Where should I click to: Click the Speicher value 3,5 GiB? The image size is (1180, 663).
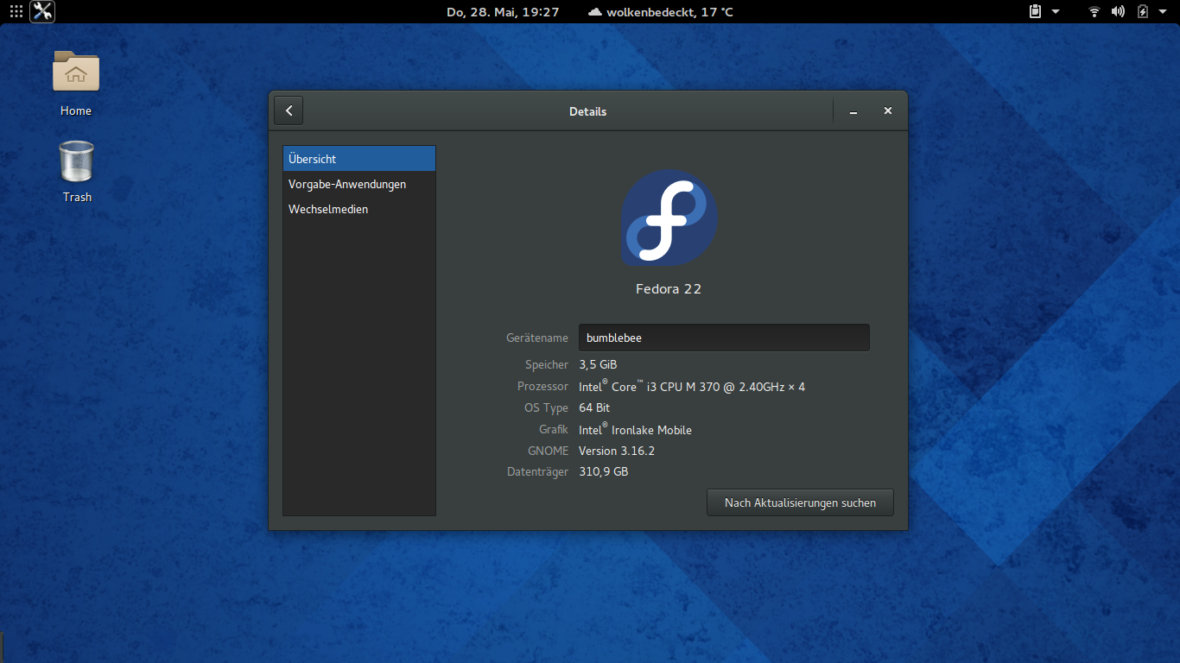(x=598, y=364)
